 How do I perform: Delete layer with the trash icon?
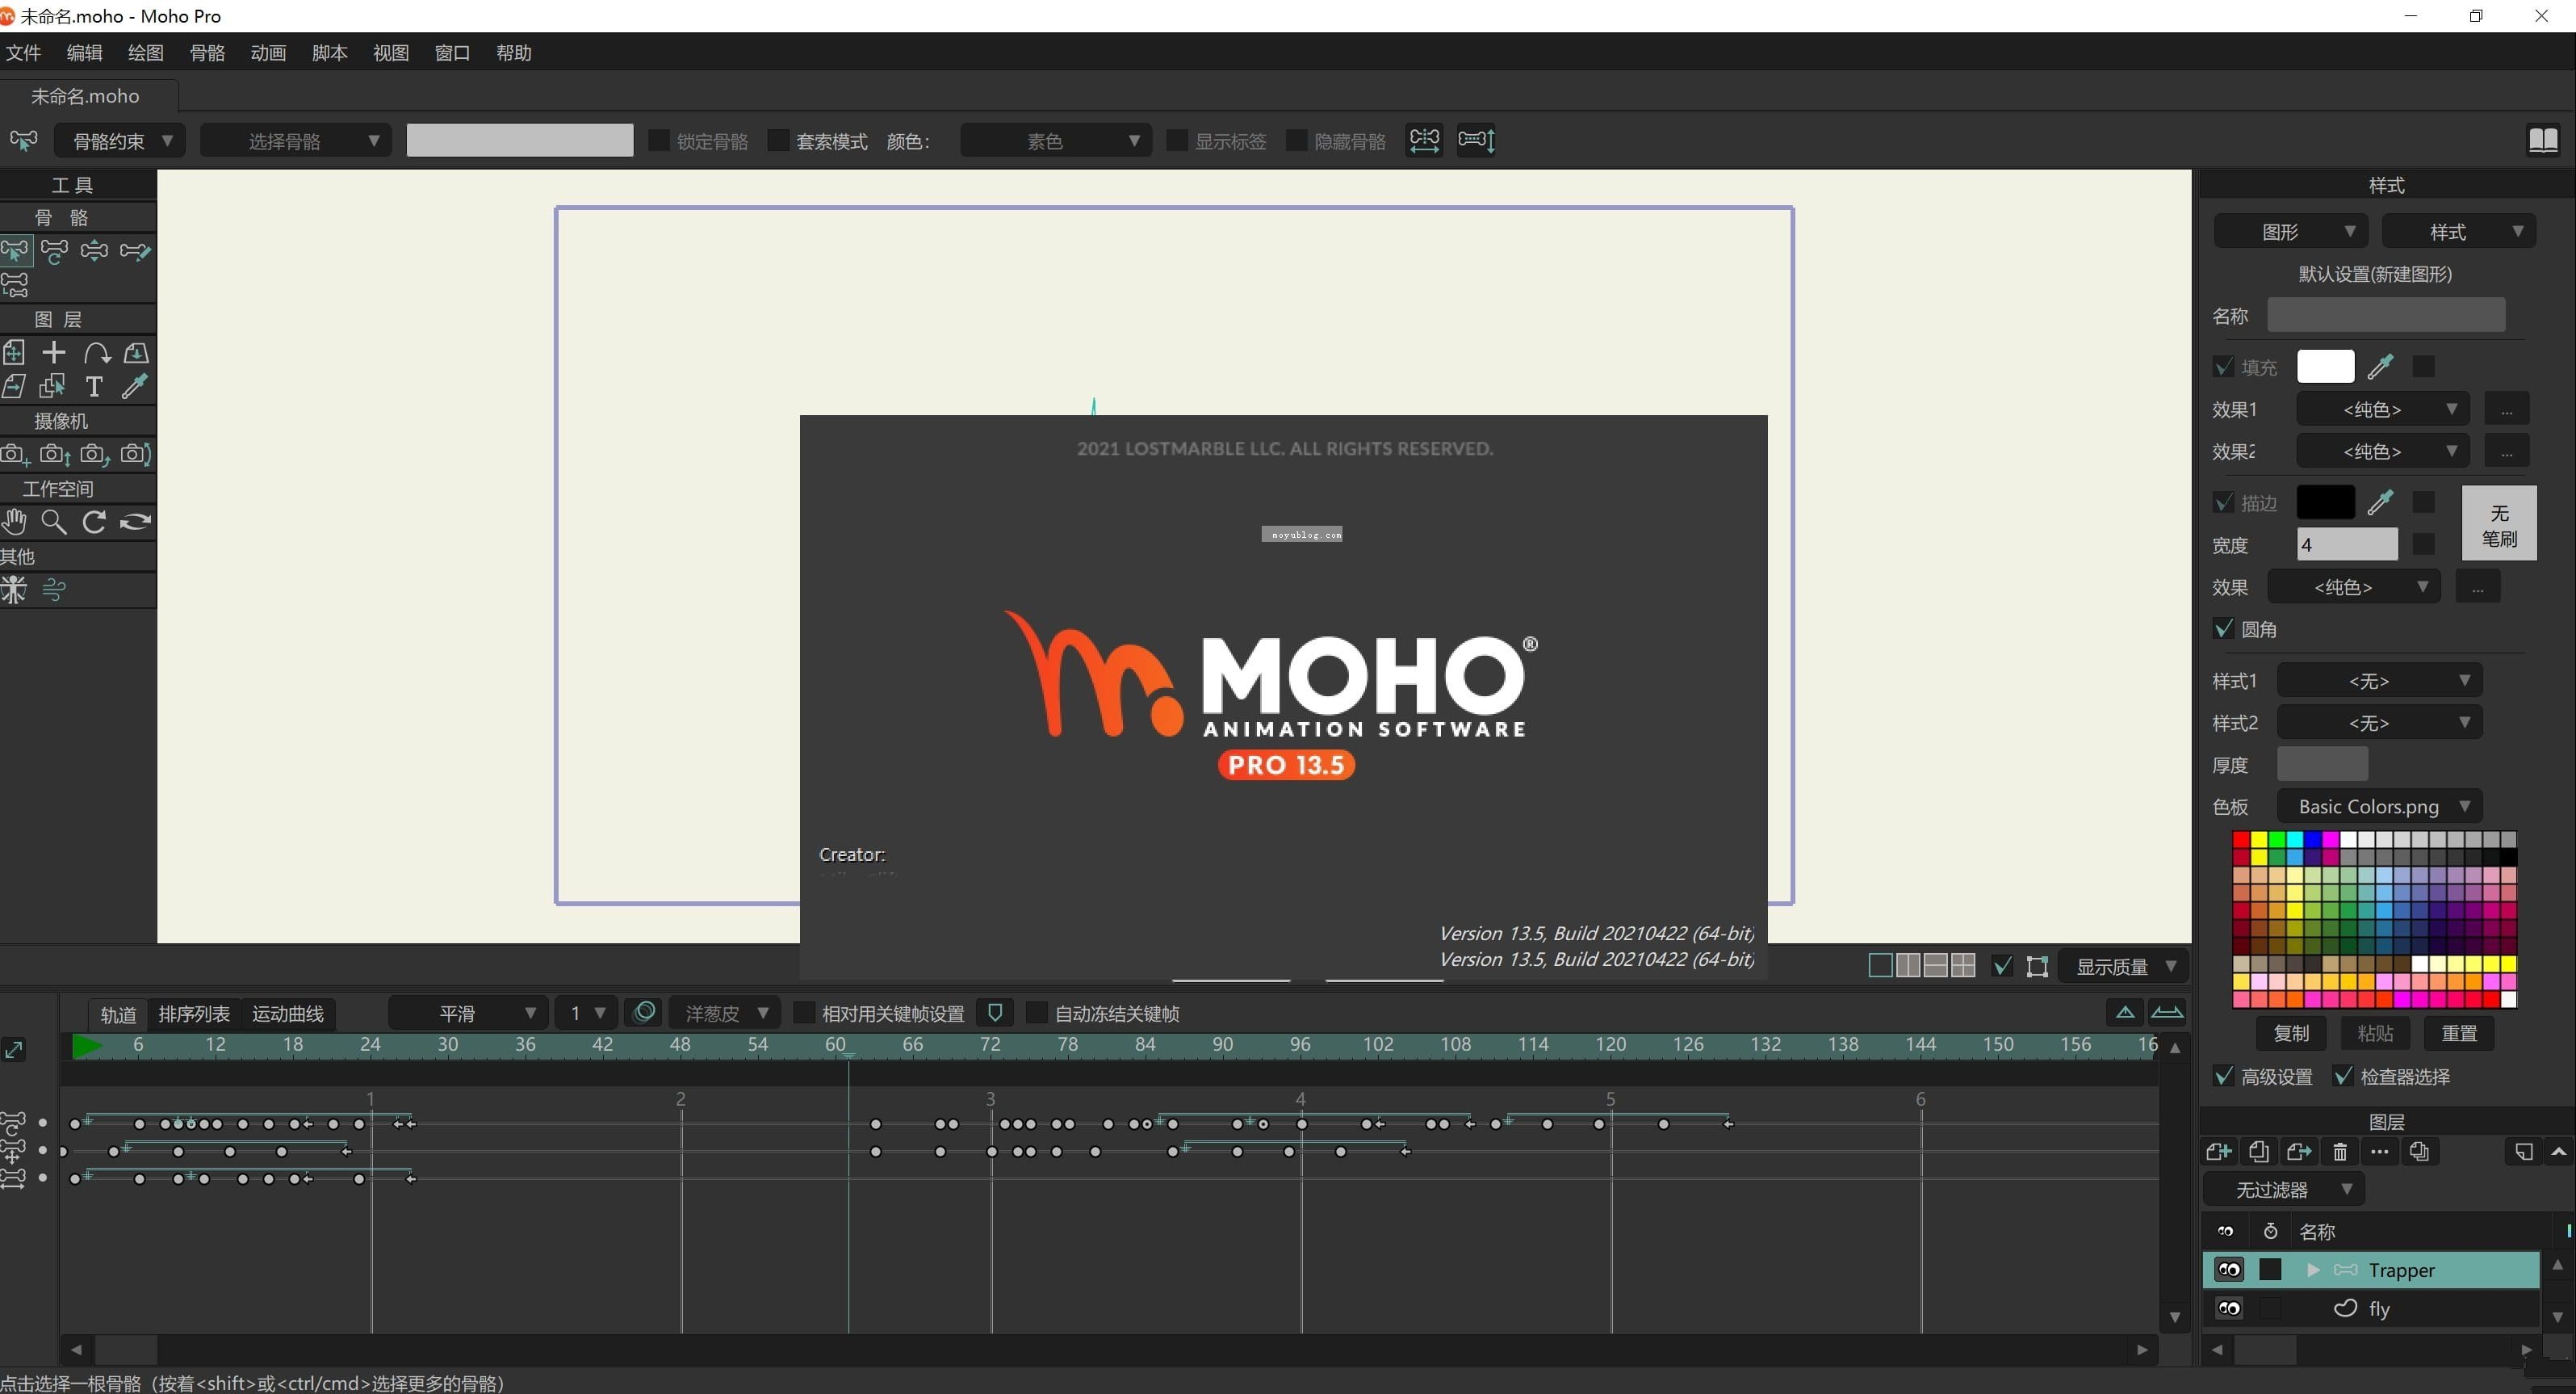2340,1152
